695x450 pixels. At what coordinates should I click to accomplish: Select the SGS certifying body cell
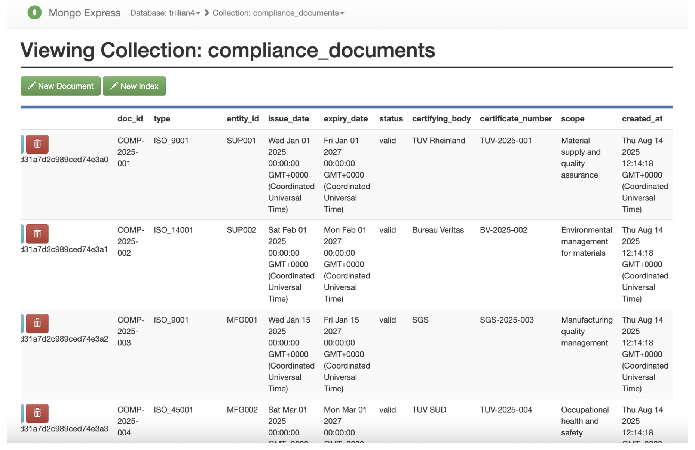tap(420, 320)
